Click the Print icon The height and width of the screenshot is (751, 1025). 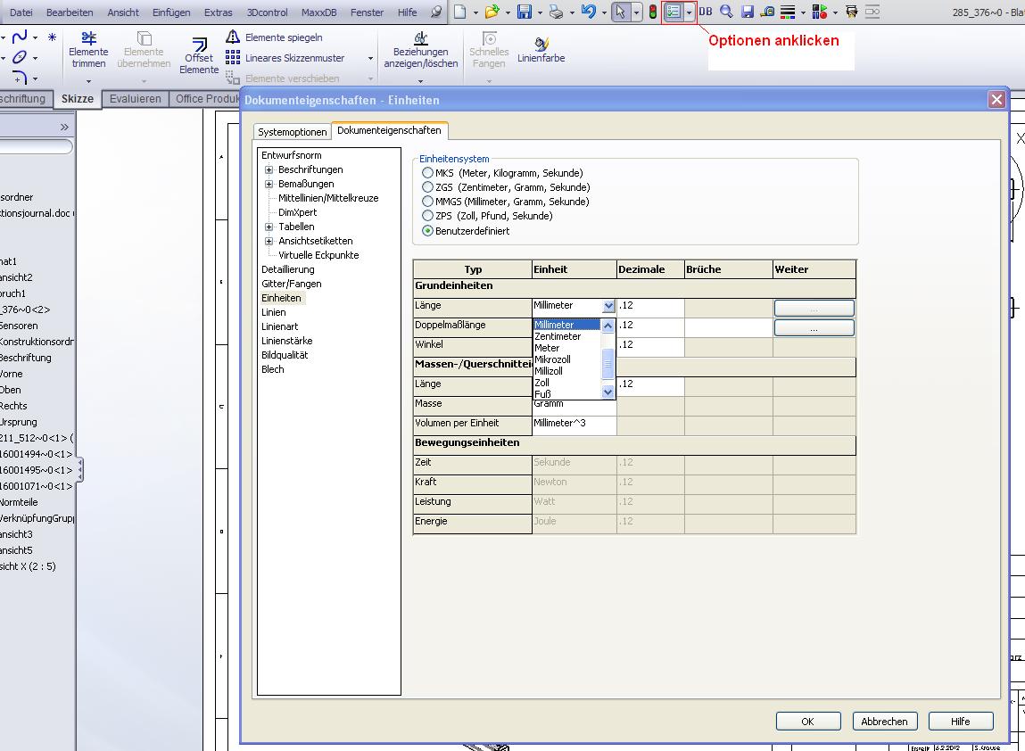point(555,11)
